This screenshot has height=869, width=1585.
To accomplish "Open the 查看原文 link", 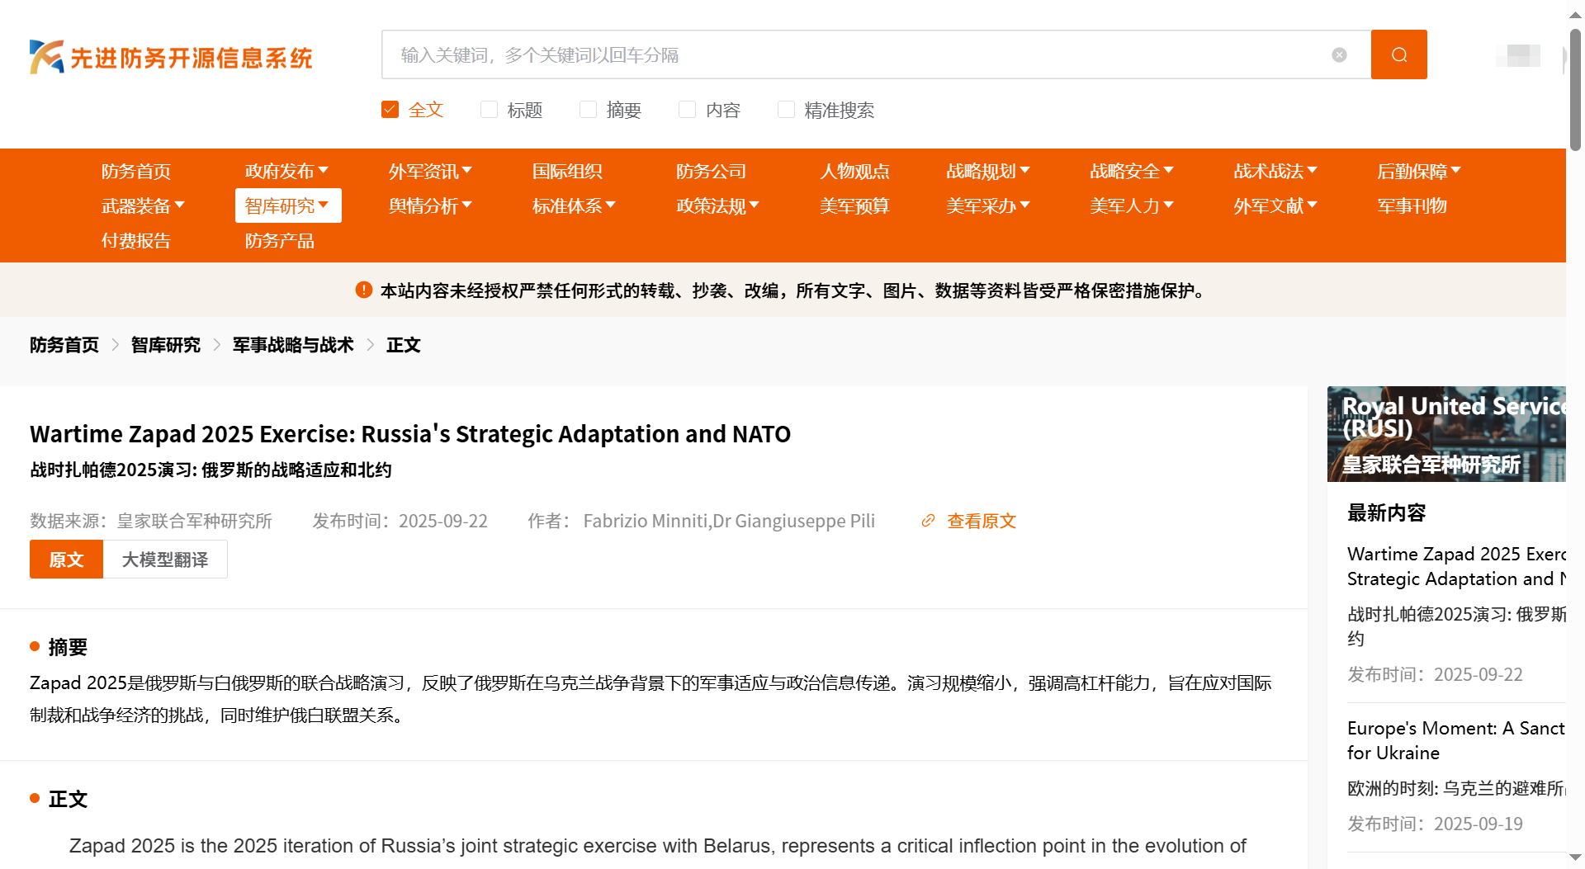I will pos(981,521).
